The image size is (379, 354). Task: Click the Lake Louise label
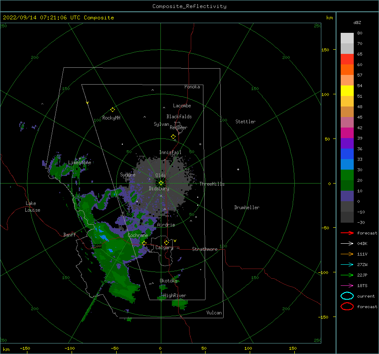pyautogui.click(x=32, y=207)
